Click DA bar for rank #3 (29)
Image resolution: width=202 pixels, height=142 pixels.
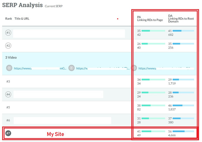click(x=183, y=80)
